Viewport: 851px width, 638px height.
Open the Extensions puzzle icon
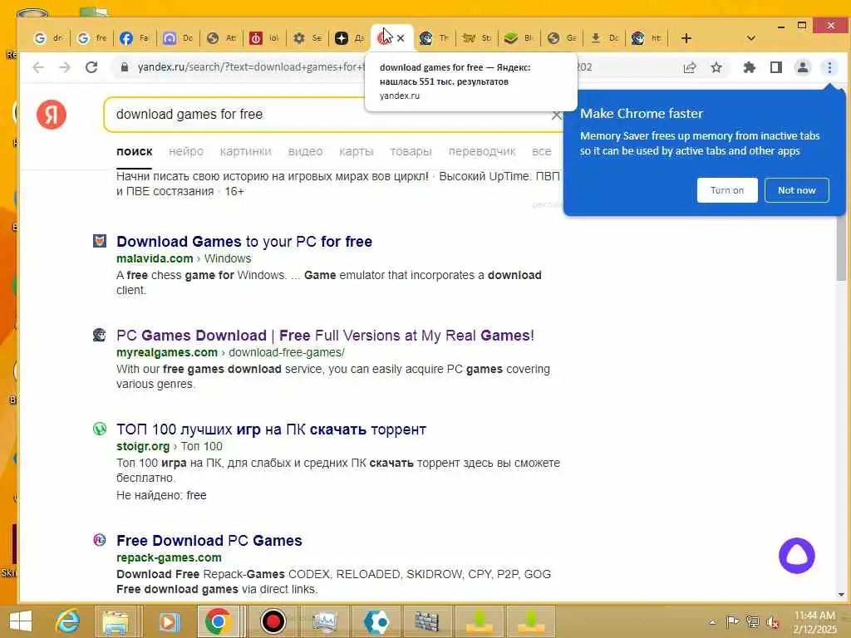(749, 67)
